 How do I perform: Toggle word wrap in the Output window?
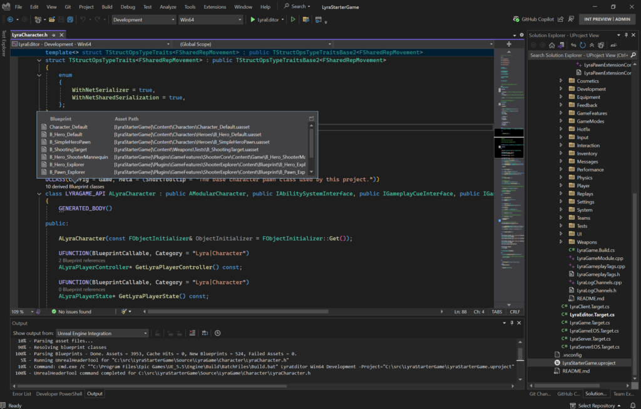(x=205, y=333)
